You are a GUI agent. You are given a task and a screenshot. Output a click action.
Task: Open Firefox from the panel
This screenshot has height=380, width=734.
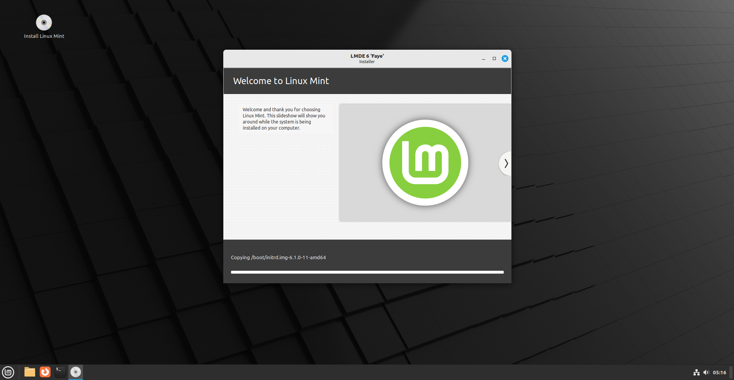pyautogui.click(x=45, y=372)
